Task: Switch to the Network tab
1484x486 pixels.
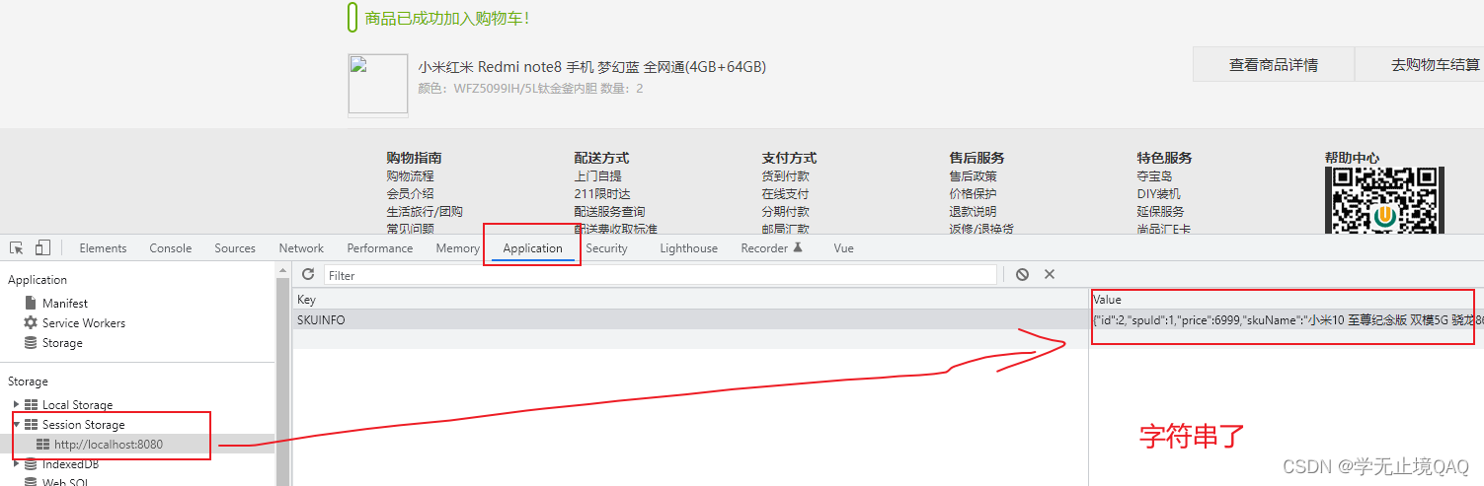Action: pos(301,248)
